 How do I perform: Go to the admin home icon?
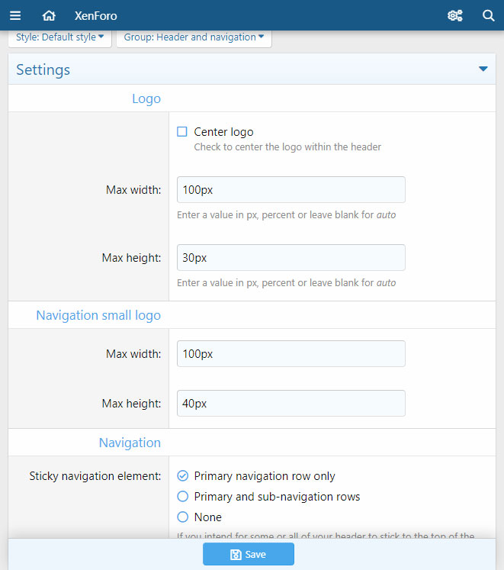(49, 15)
